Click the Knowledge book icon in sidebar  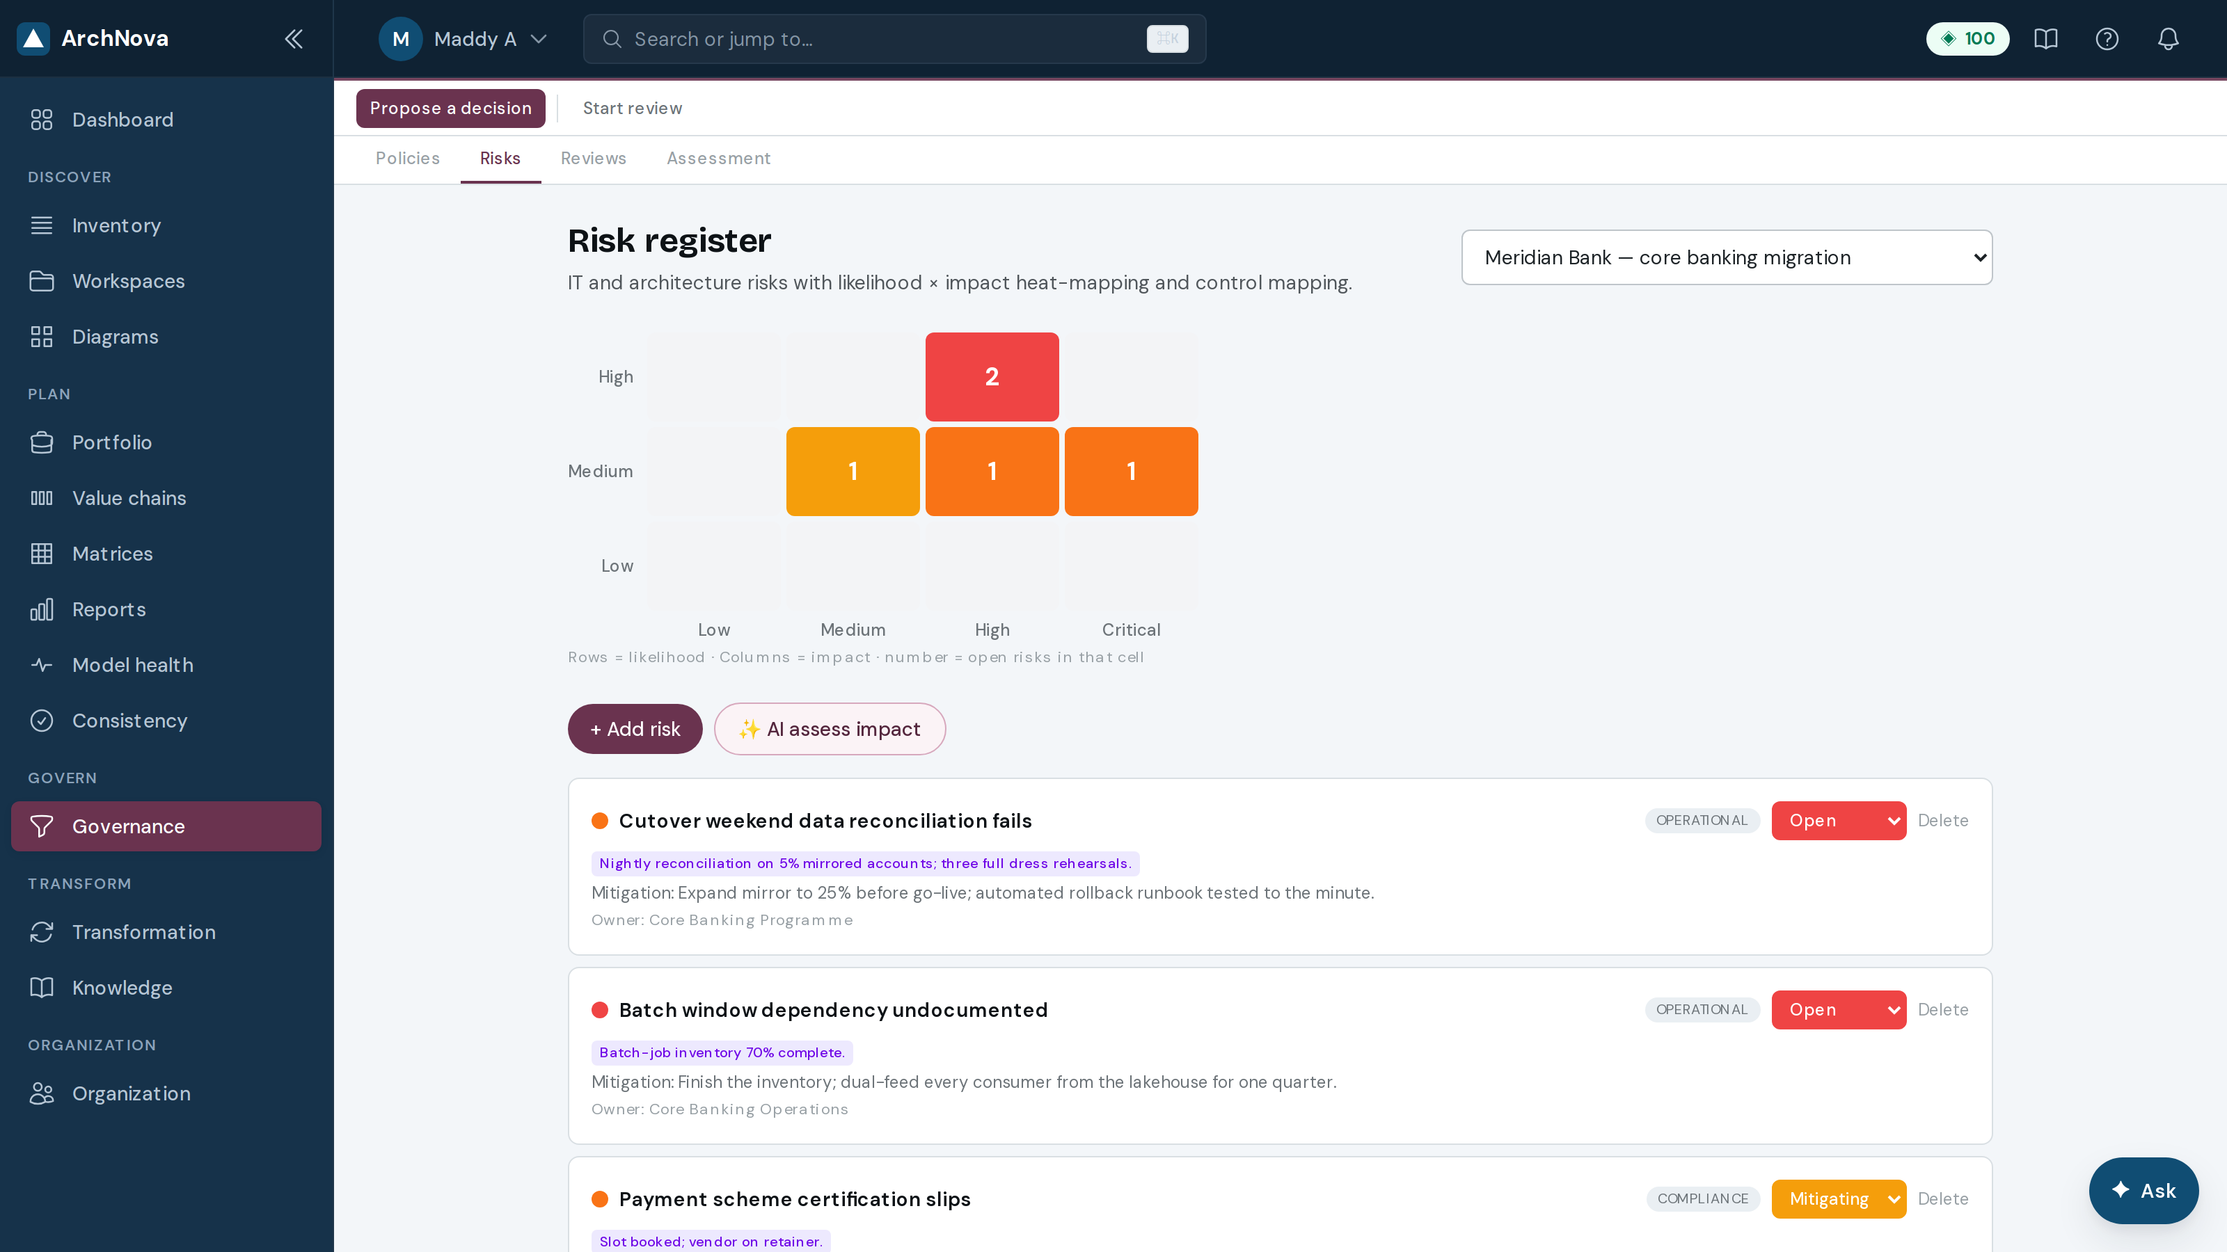42,988
